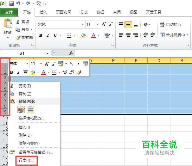Viewport: 192px width, 166px height.
Task: Switch to the 公式 tab
Action: (x=84, y=12)
